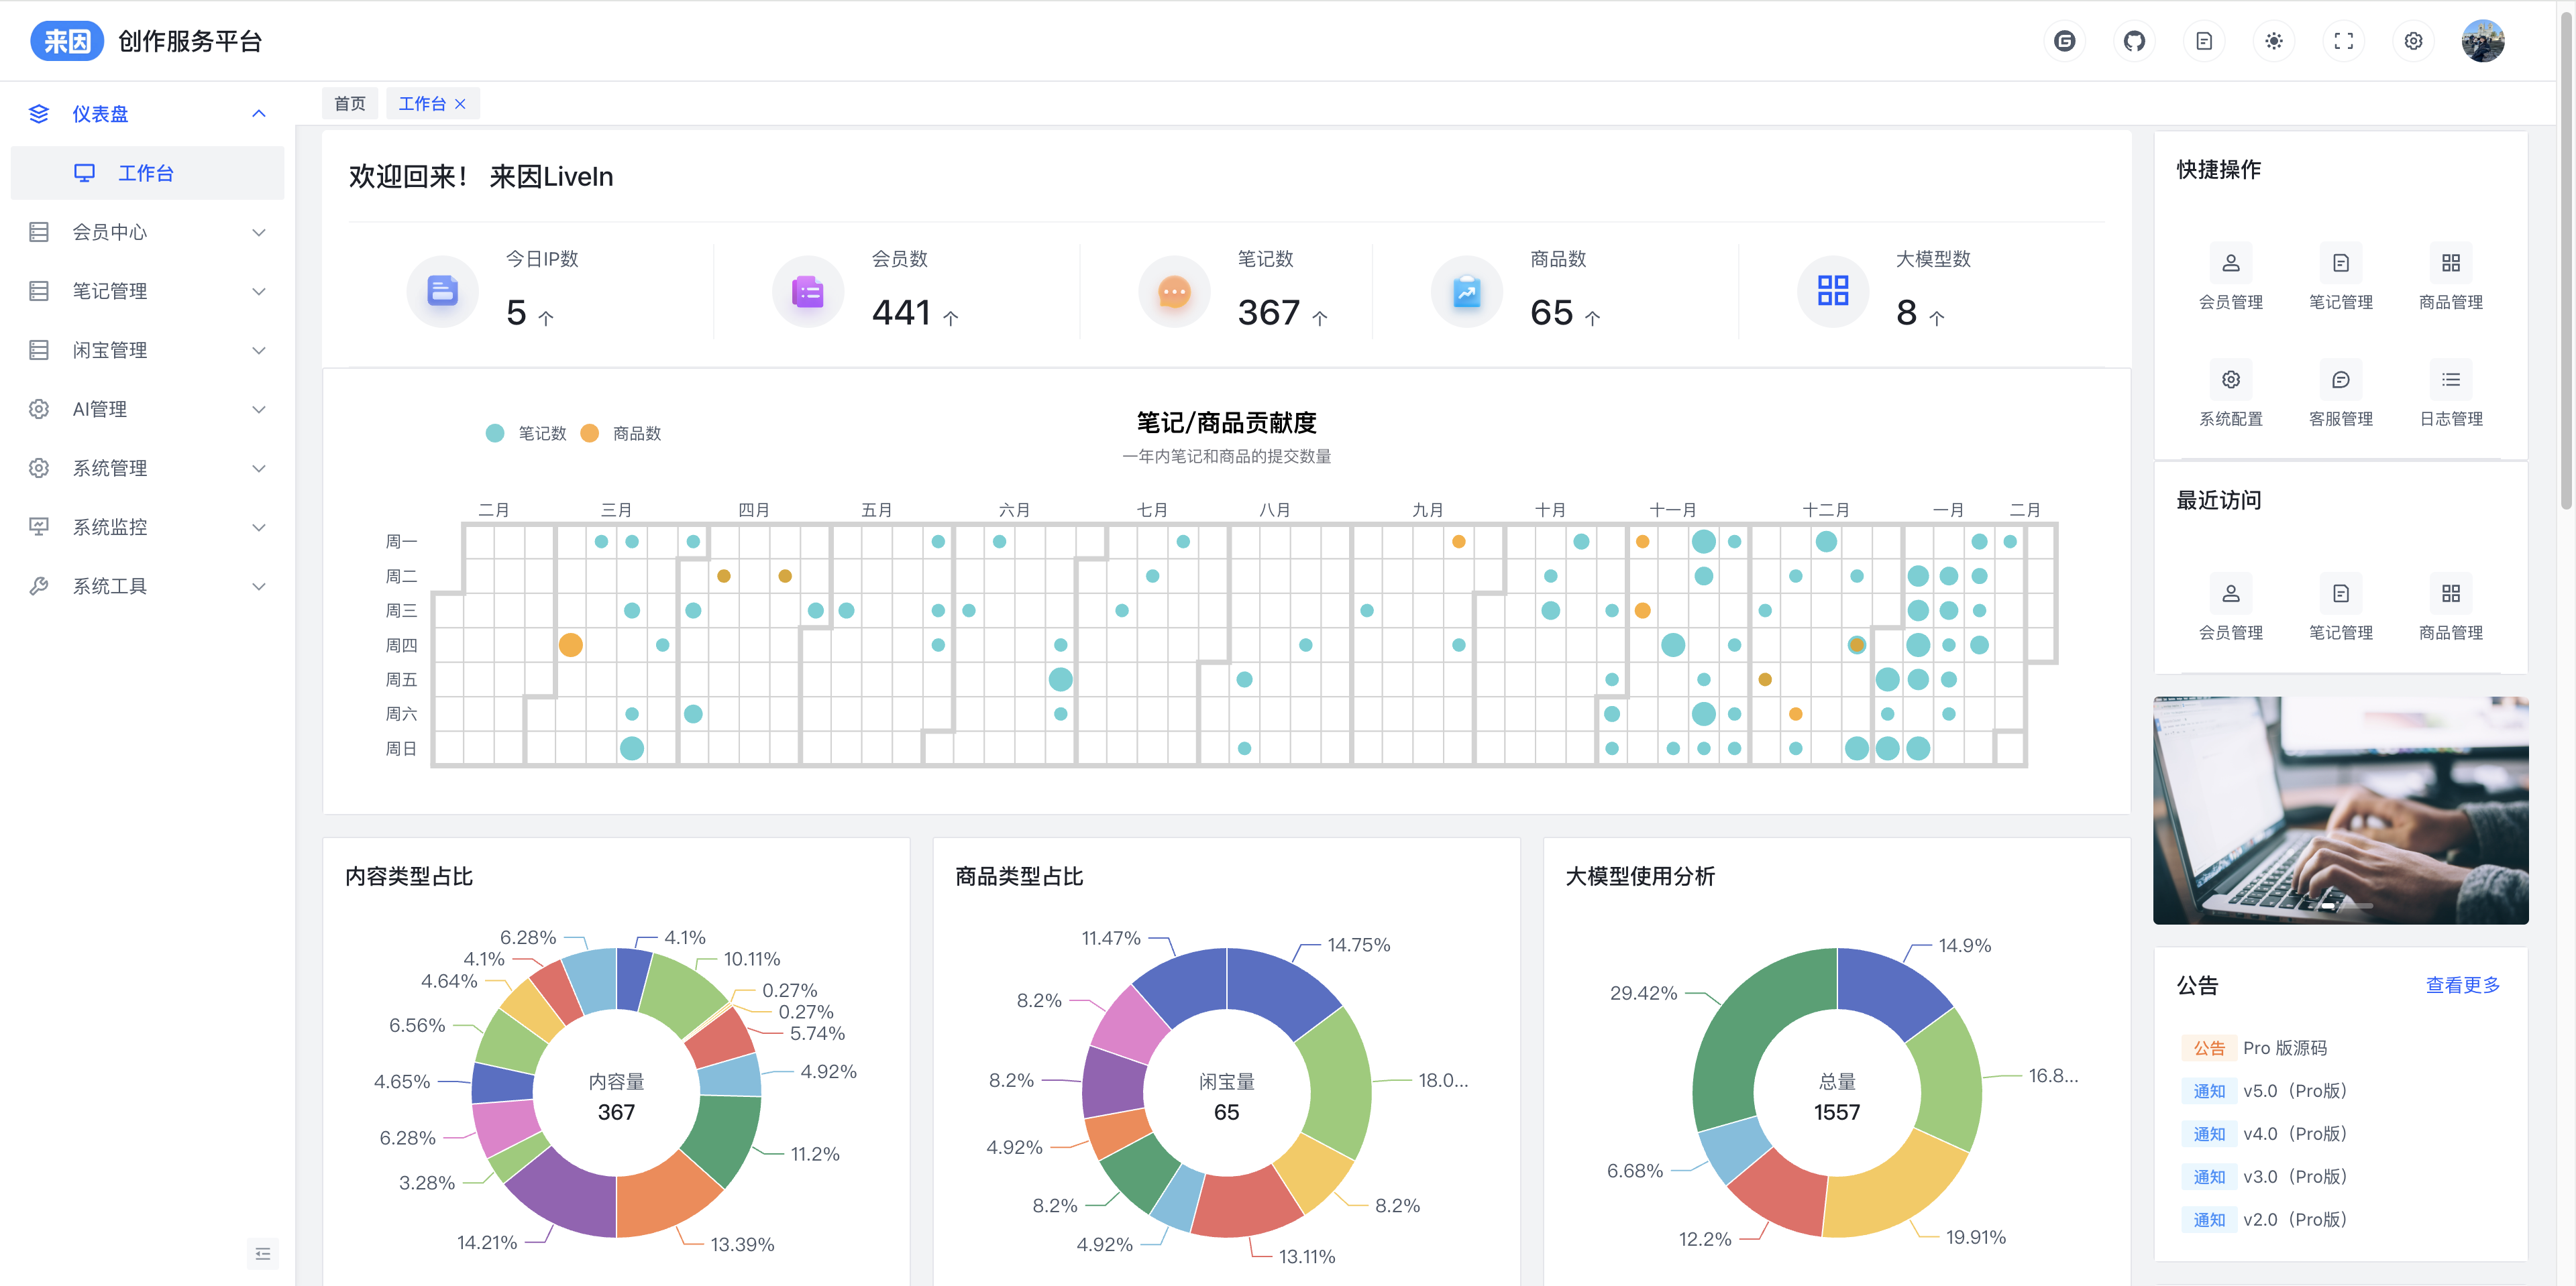Viewport: 2576px width, 1286px height.
Task: Click 查看更多 announcements link
Action: [2462, 985]
